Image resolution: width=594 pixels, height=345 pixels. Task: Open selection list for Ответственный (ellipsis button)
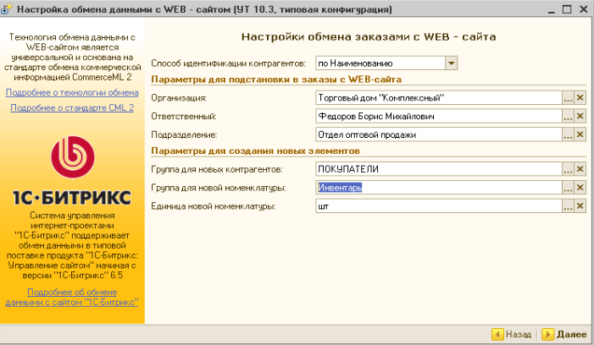568,116
